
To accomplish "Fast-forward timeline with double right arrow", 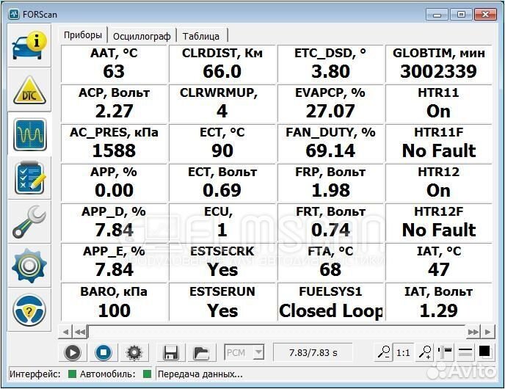I will pos(473,332).
